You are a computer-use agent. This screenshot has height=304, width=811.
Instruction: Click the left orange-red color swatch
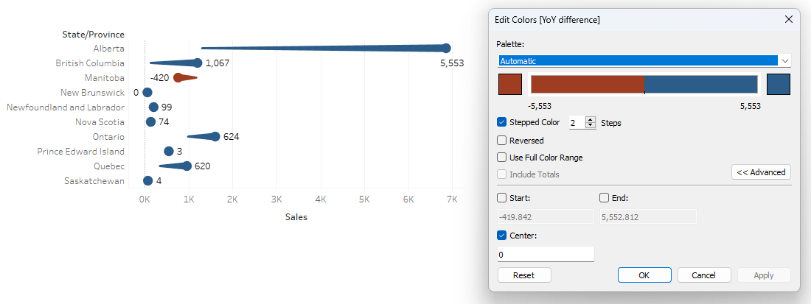[510, 84]
